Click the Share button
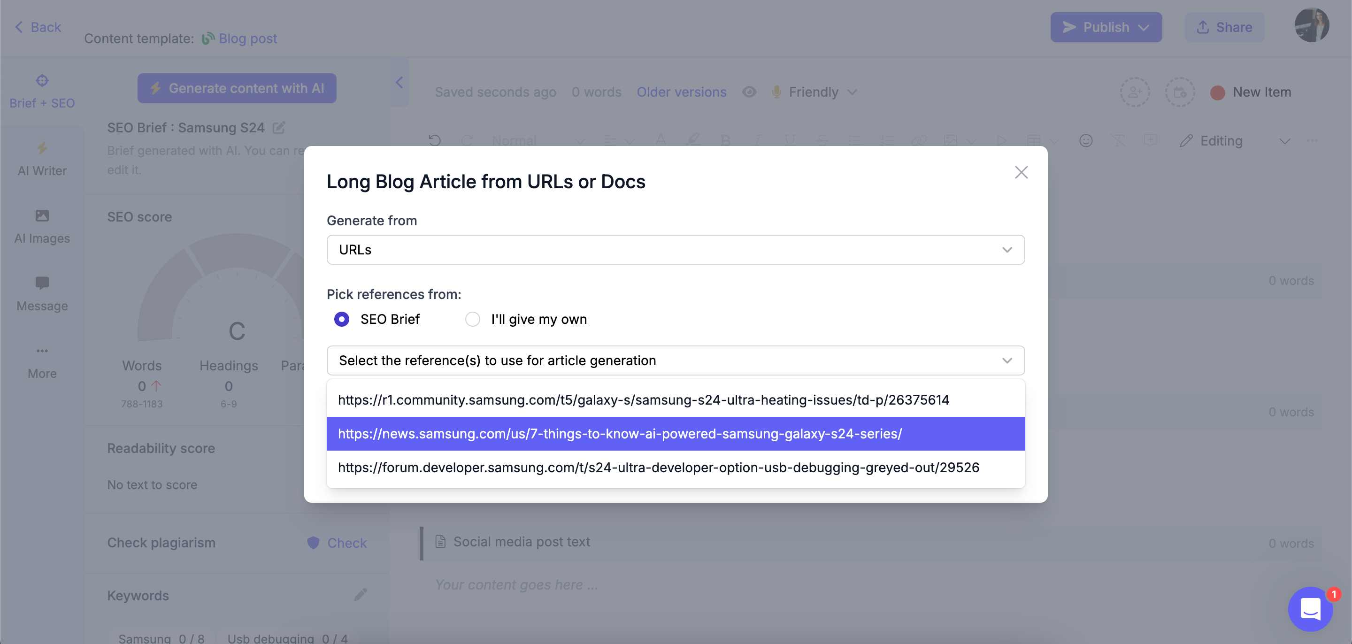This screenshot has width=1352, height=644. click(1224, 27)
